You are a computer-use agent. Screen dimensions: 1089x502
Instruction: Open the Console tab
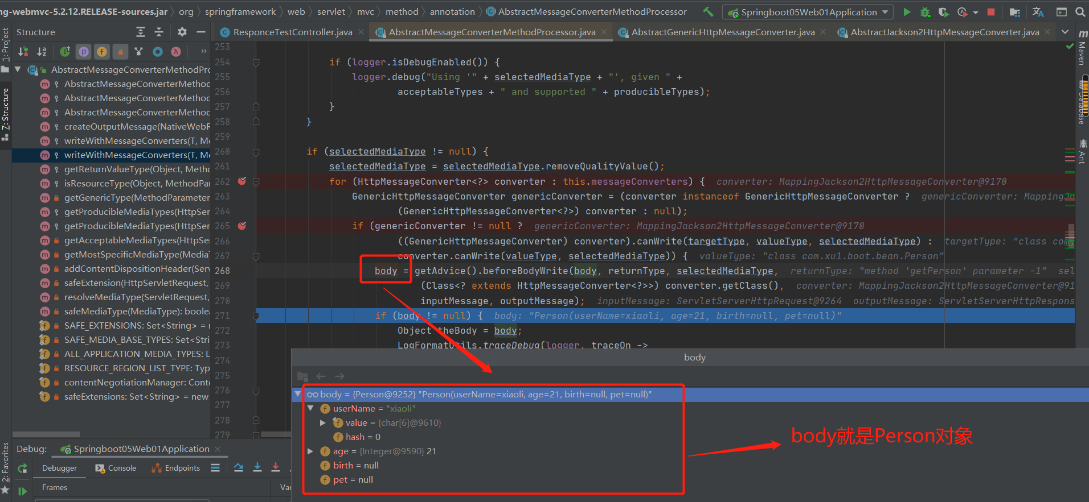(x=116, y=468)
